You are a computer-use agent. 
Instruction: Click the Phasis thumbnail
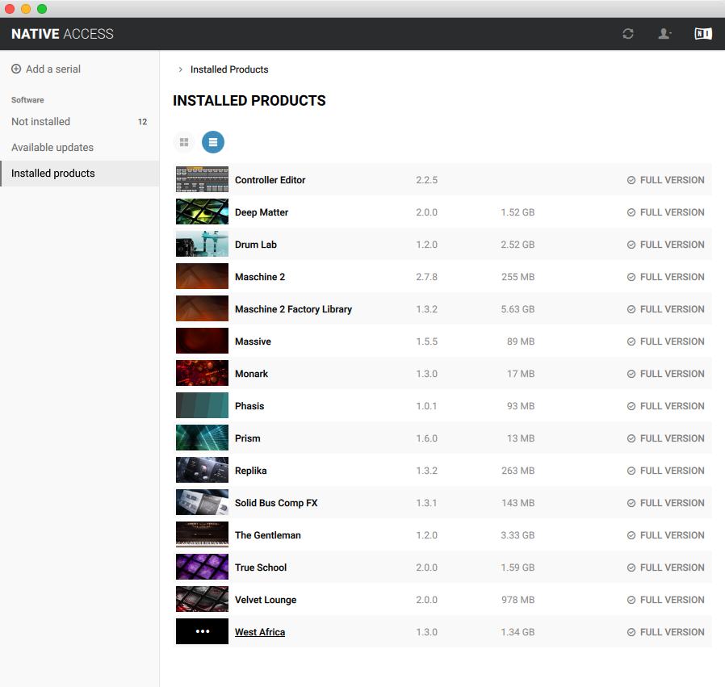202,405
